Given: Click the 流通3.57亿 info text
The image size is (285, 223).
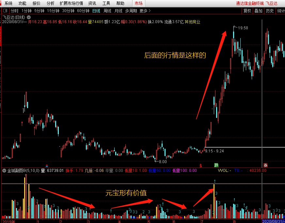Looking at the screenshot, I should [x=174, y=22].
